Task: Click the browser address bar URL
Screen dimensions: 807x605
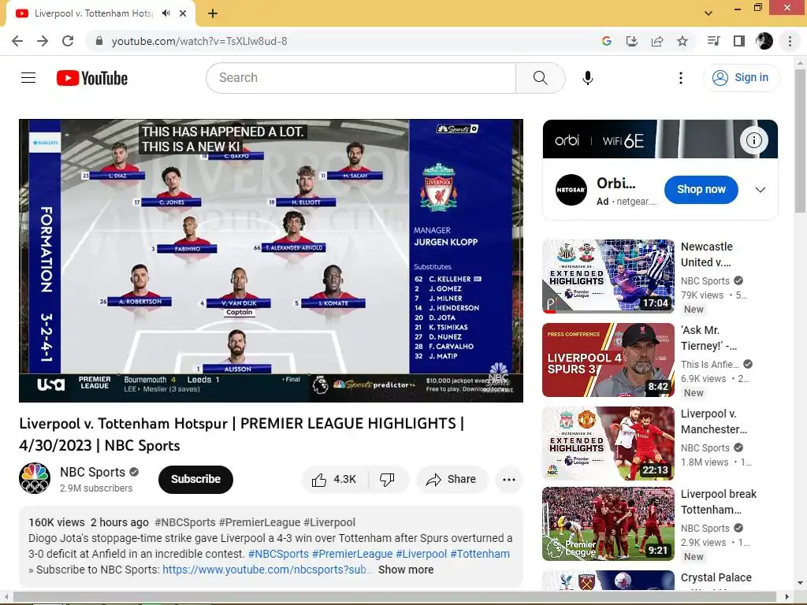Action: (x=199, y=41)
